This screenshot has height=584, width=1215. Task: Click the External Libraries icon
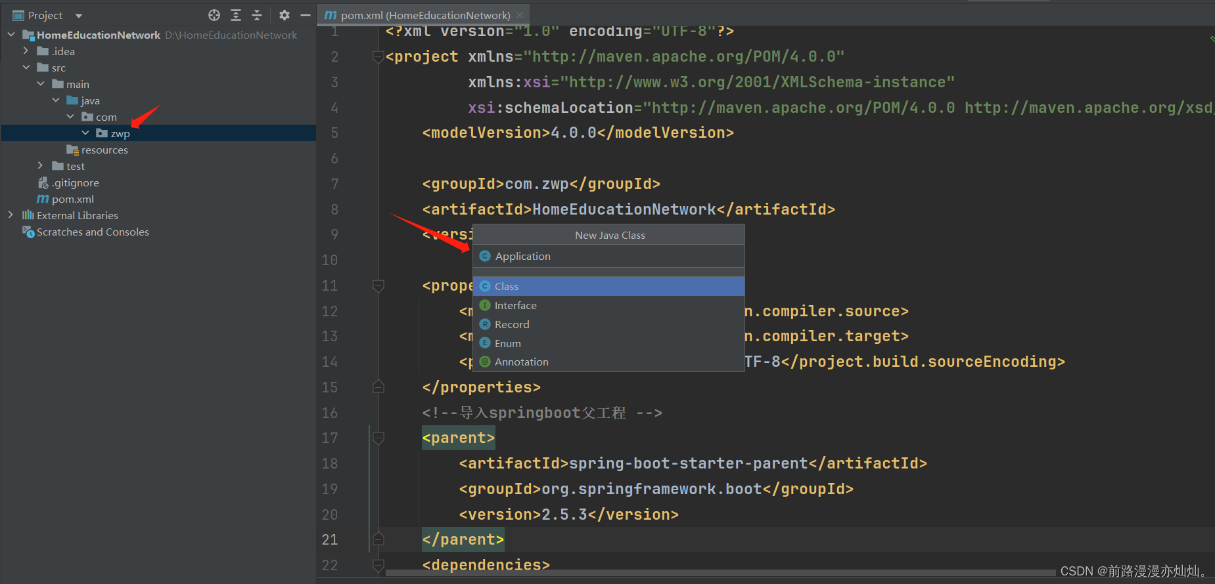(x=28, y=215)
